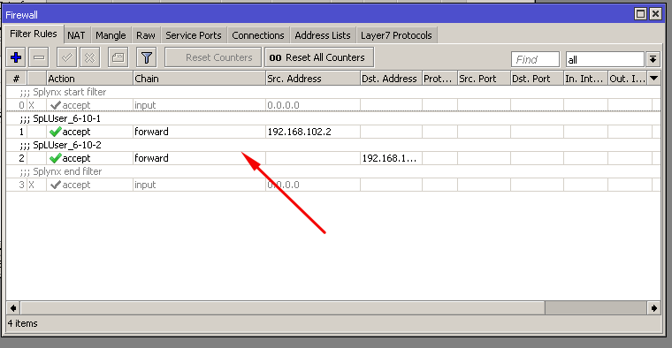Add a new firewall rule with plus icon
Screen dimensions: 672x348
(16, 57)
